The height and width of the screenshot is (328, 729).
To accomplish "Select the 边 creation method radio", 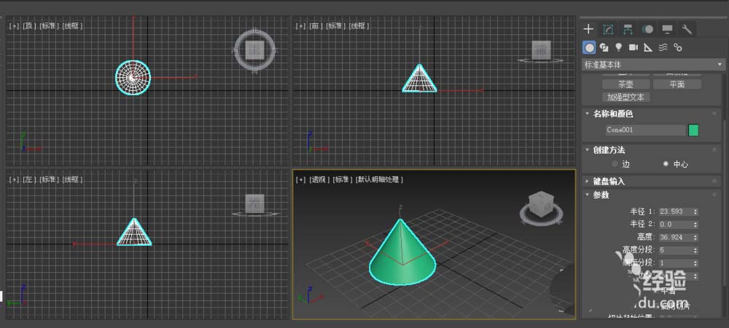I will tap(620, 164).
